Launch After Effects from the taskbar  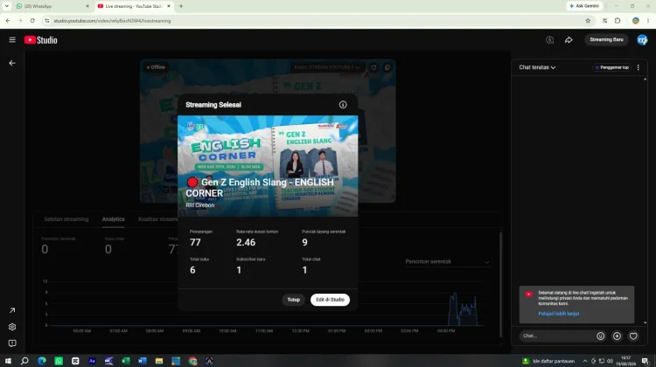[92, 361]
